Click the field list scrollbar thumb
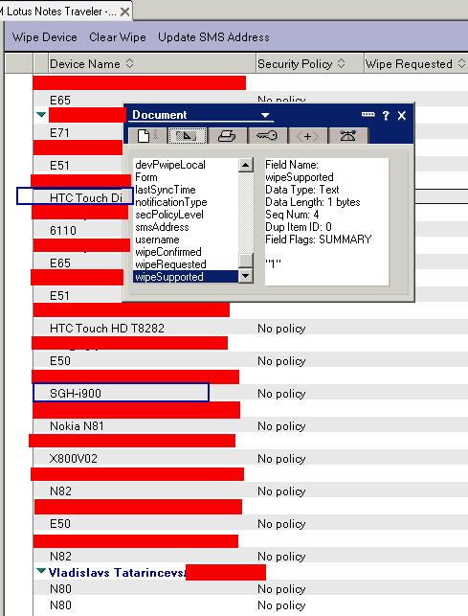468x616 pixels. tap(246, 261)
